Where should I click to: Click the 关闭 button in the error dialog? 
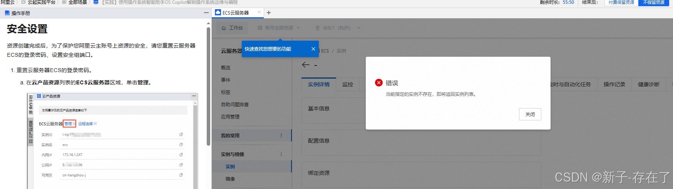click(530, 114)
